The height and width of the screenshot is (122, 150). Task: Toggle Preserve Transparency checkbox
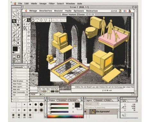tap(85, 108)
